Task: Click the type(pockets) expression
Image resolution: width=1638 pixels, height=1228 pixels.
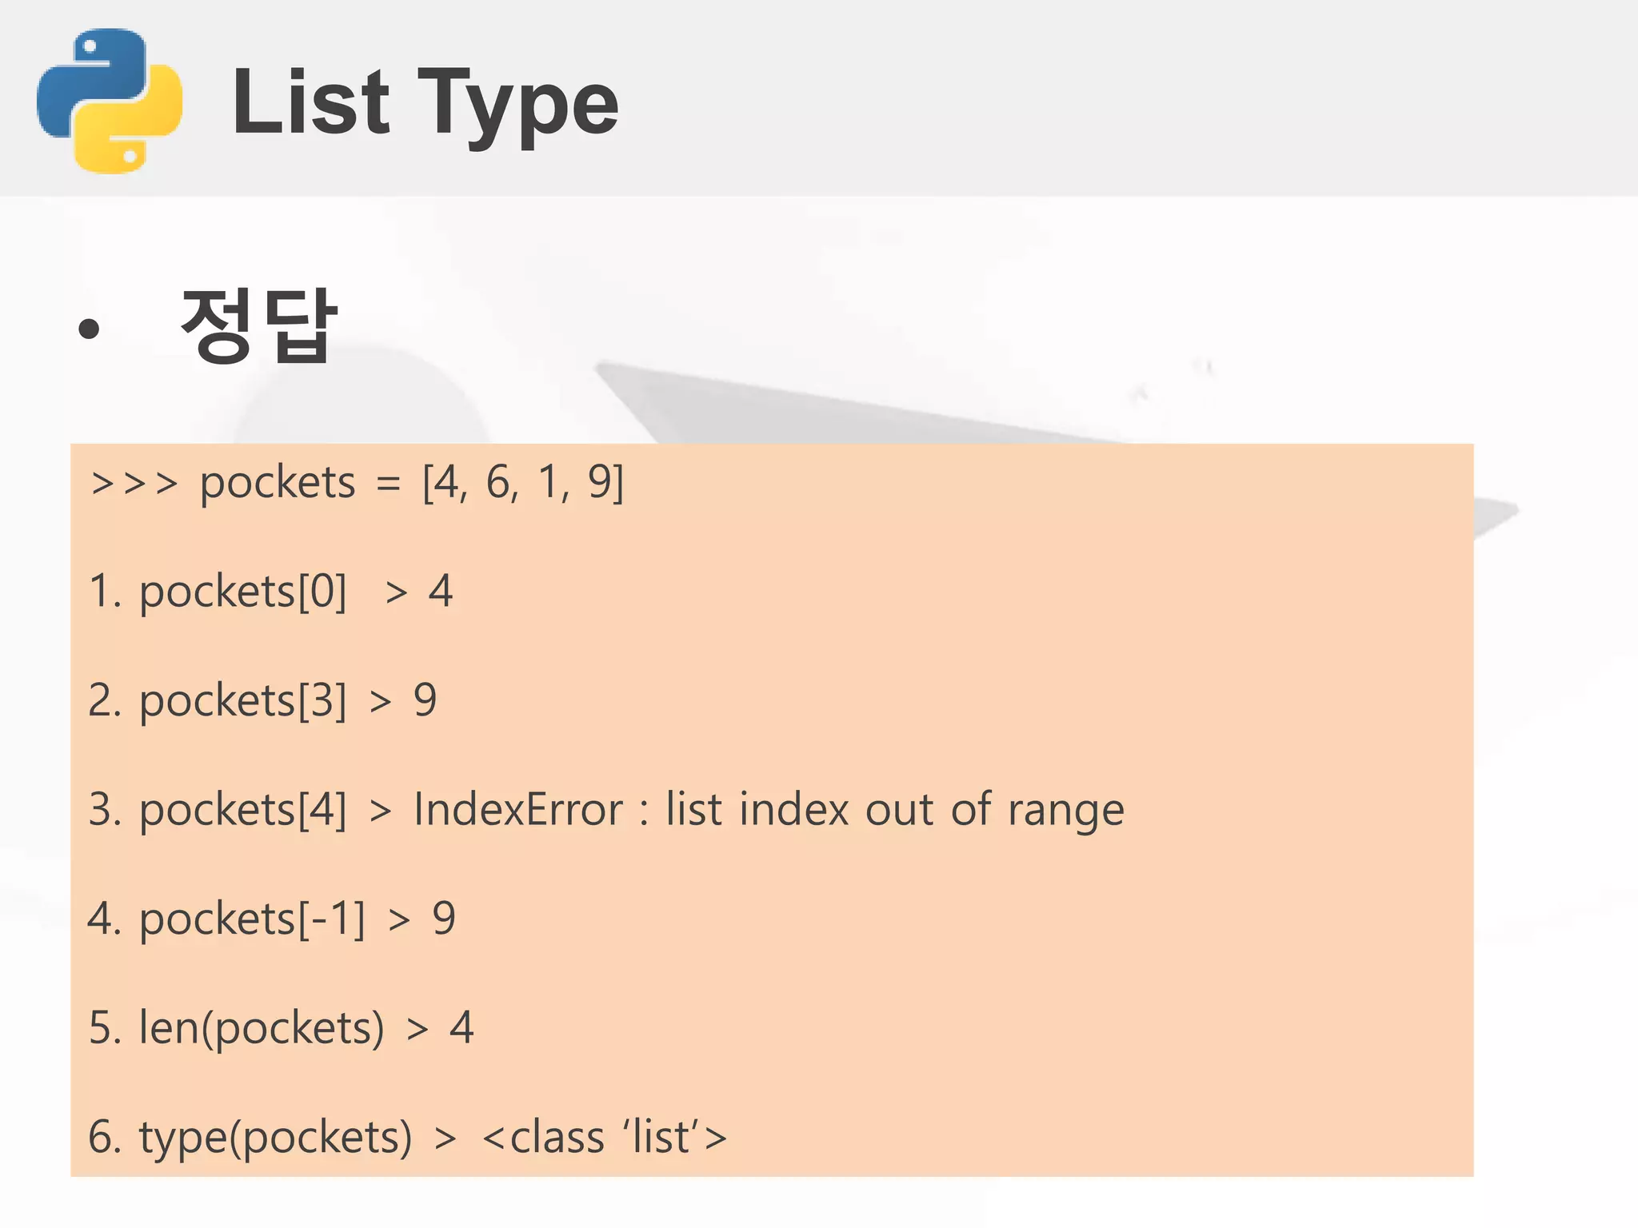Action: (x=275, y=1137)
